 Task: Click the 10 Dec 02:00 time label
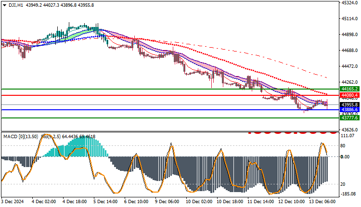[x=199, y=202]
